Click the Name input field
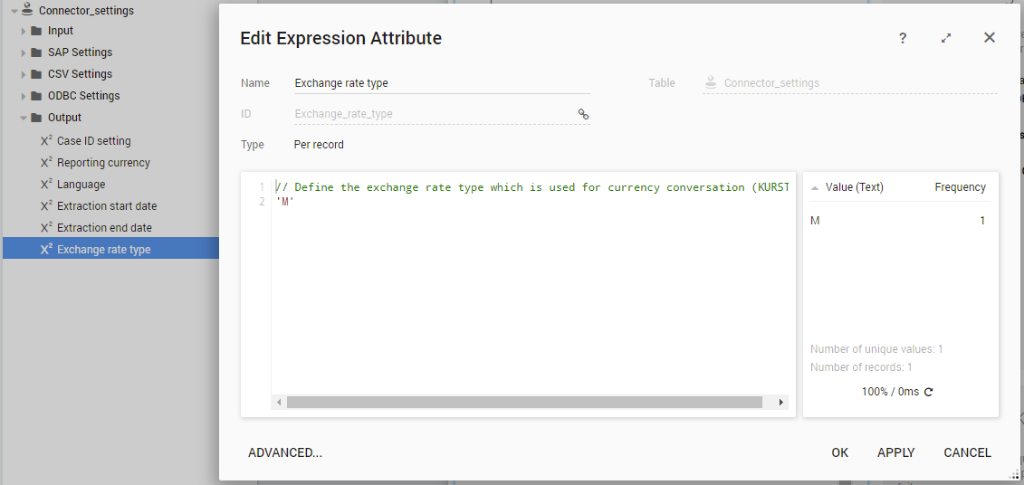The width and height of the screenshot is (1024, 485). coord(442,83)
